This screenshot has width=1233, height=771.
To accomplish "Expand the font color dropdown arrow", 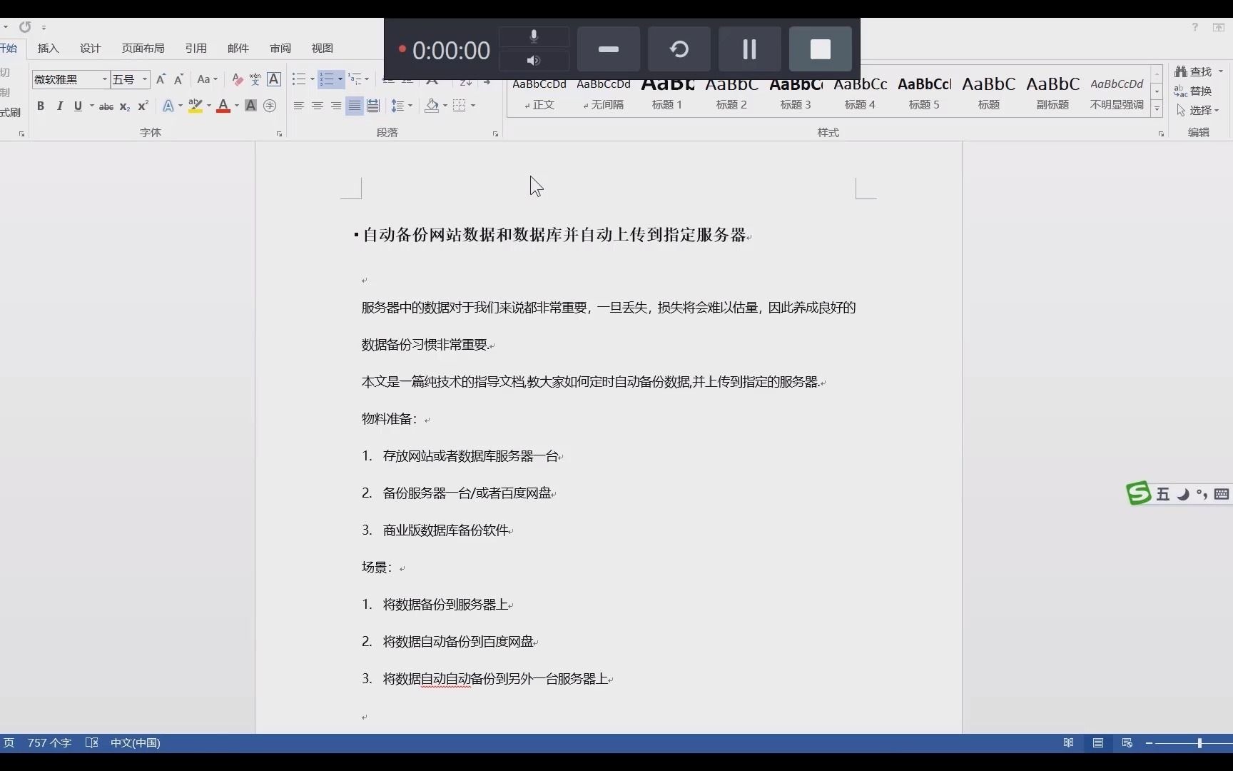I will pos(237,106).
